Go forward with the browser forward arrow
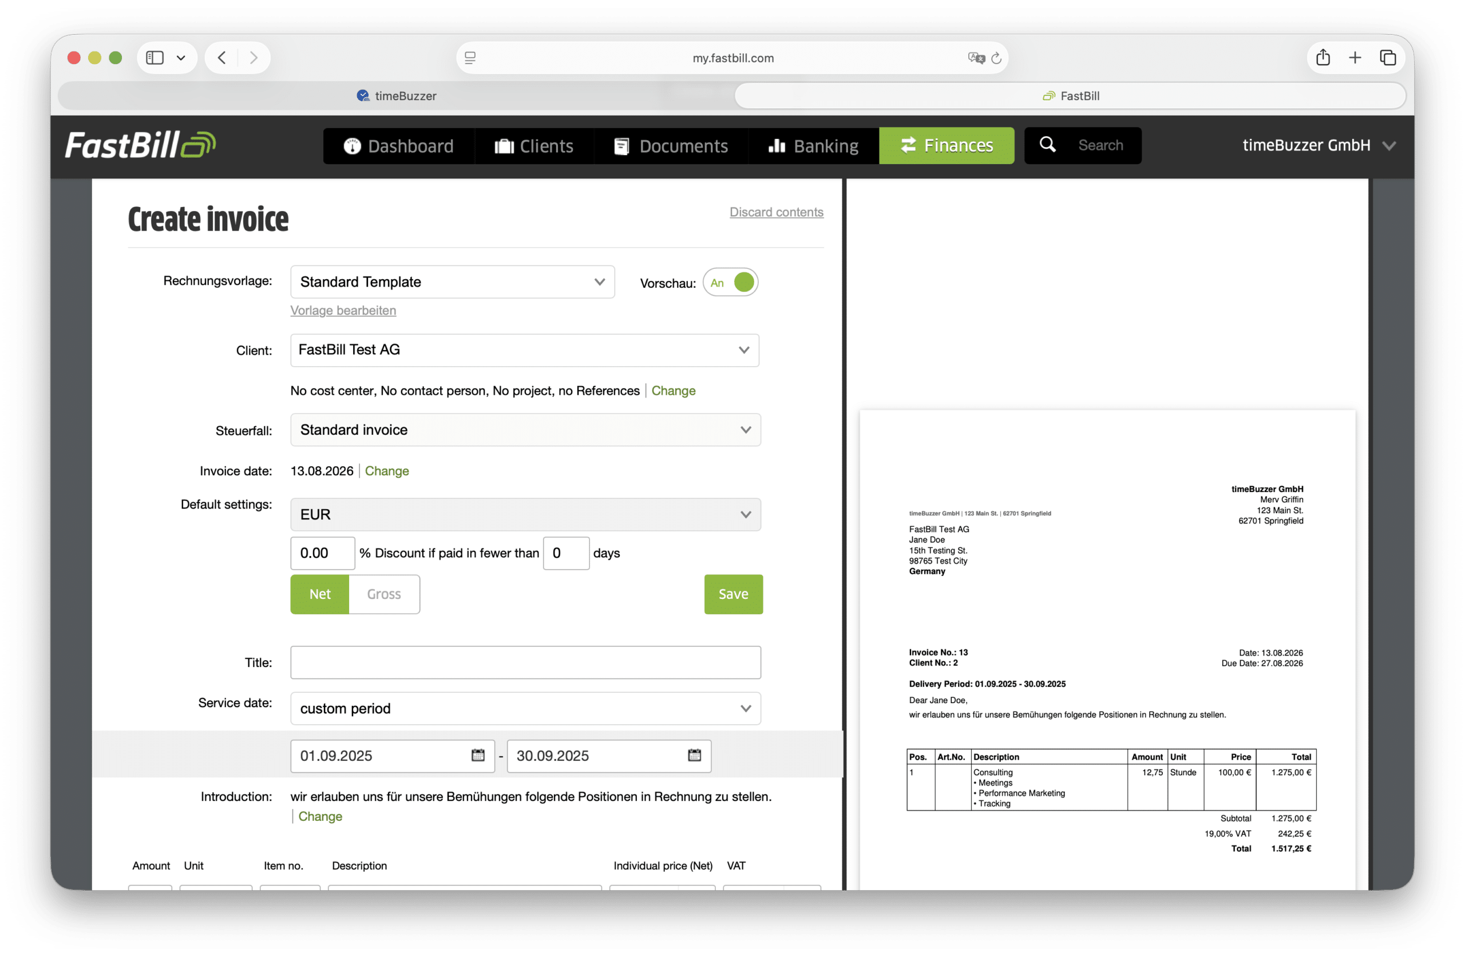This screenshot has width=1465, height=957. coord(254,58)
